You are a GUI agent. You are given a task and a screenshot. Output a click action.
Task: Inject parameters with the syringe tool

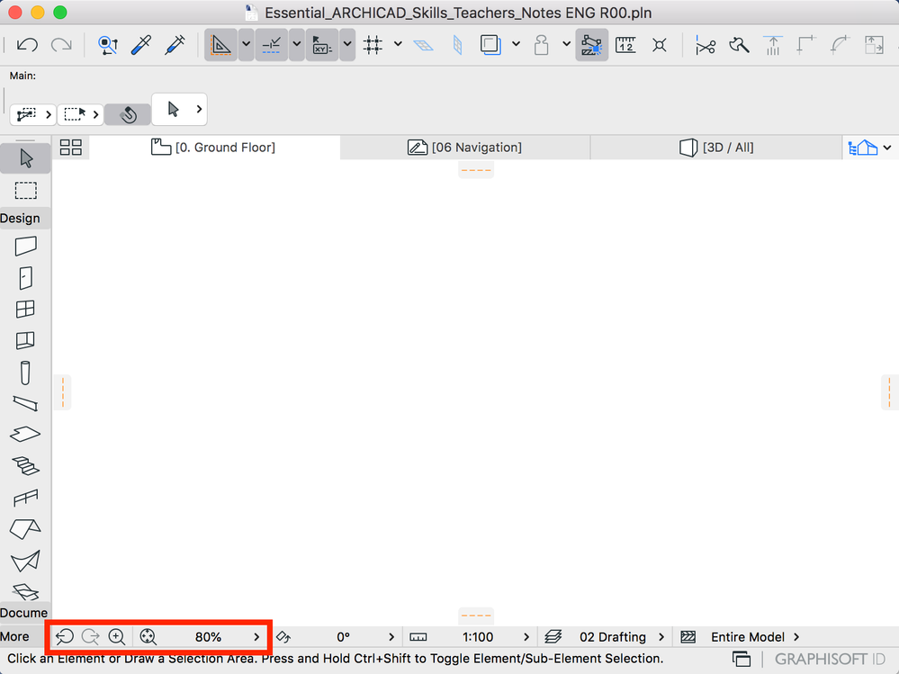tap(175, 45)
